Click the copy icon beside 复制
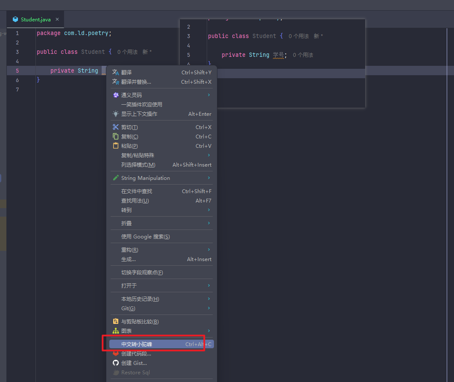454x382 pixels. (115, 136)
